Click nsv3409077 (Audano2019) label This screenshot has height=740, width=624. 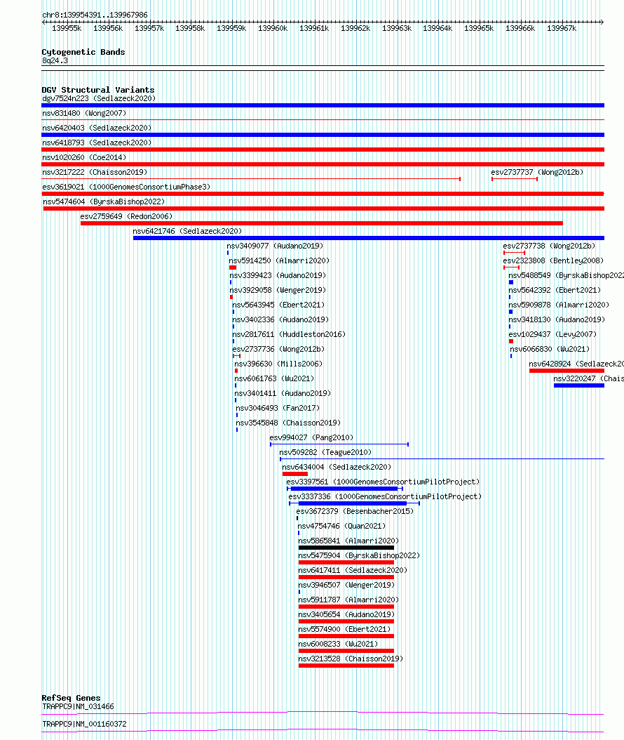[x=275, y=246]
